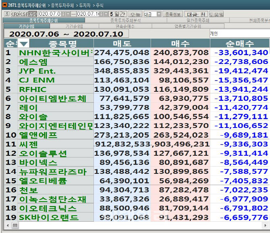
Task: Select the 연속순매수 sub-tab
Action: [x=125, y=26]
